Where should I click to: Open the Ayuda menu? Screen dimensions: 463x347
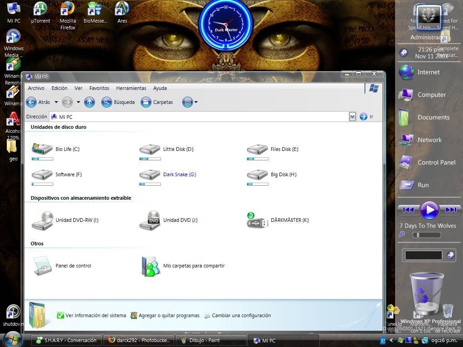click(160, 88)
